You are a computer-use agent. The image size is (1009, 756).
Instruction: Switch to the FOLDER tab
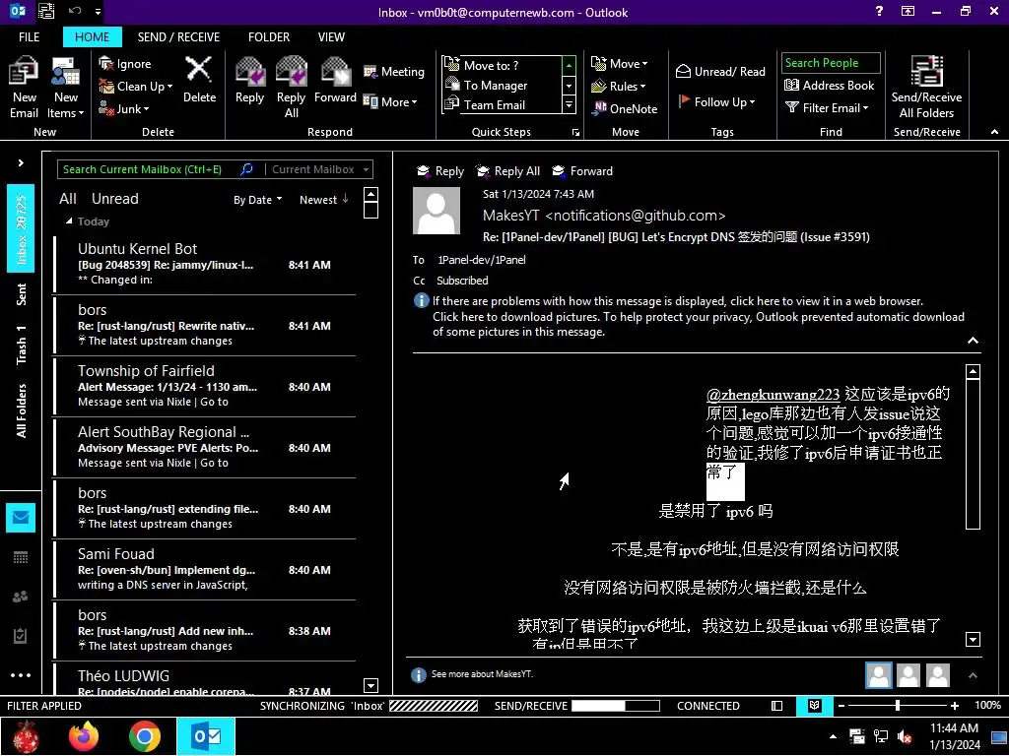[x=269, y=36]
